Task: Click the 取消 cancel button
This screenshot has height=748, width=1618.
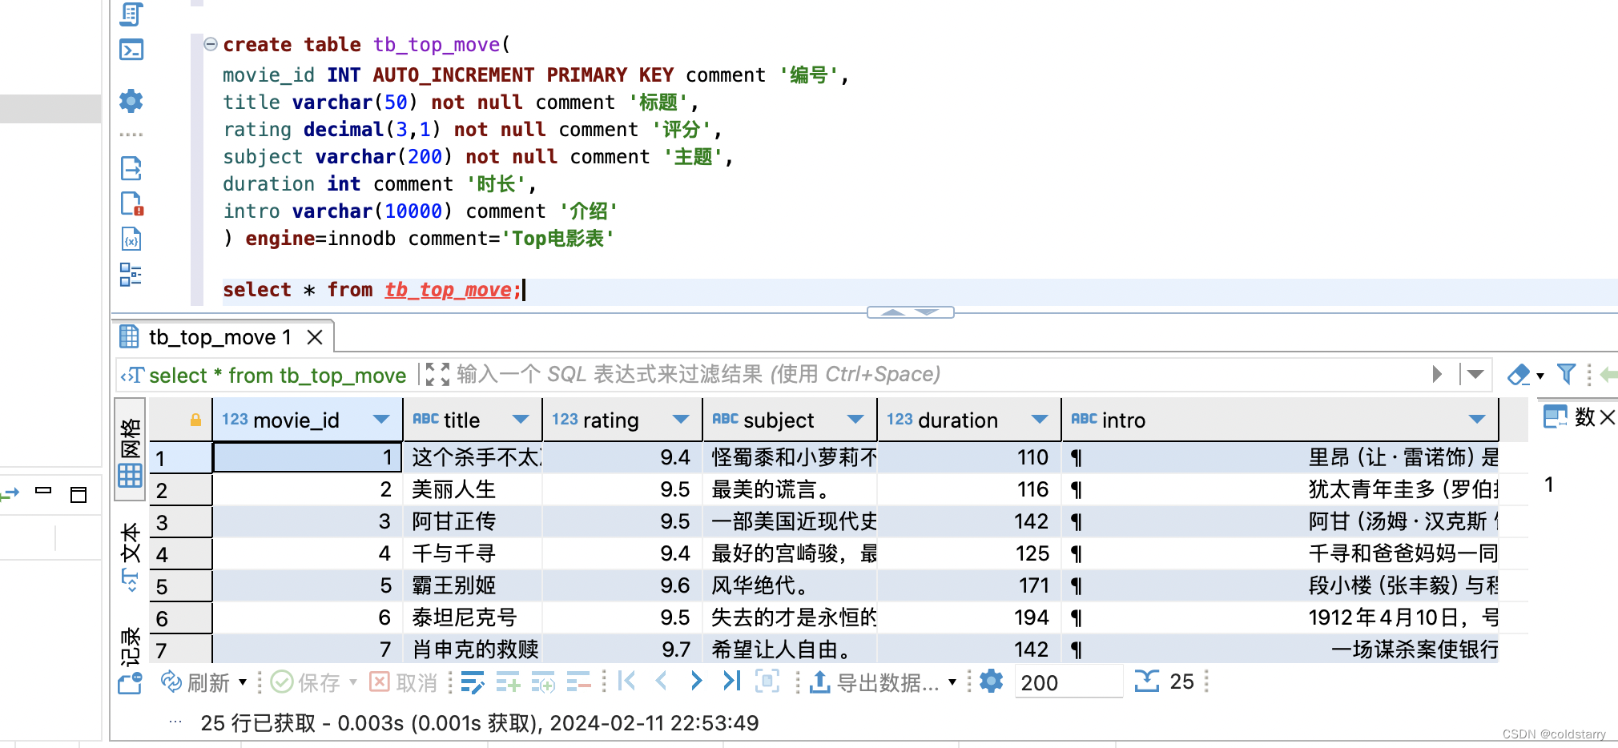Action: coord(404,682)
